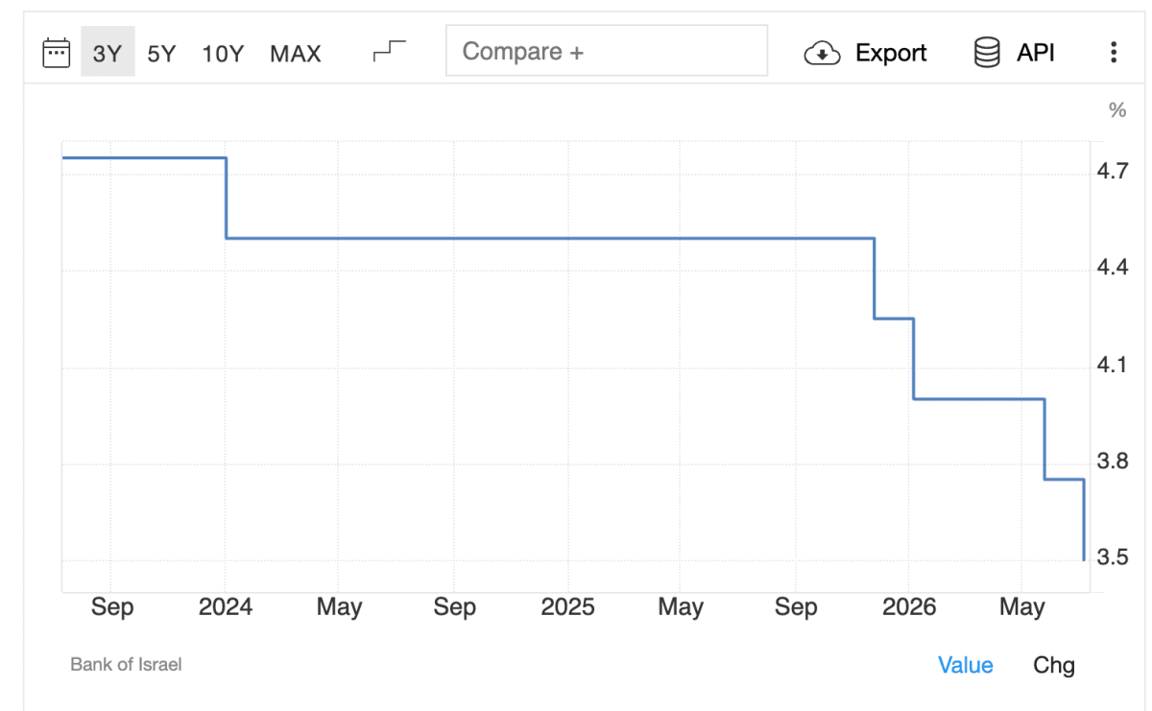Click the 3.5 endpoint of the rate line
The image size is (1152, 711).
(1084, 559)
